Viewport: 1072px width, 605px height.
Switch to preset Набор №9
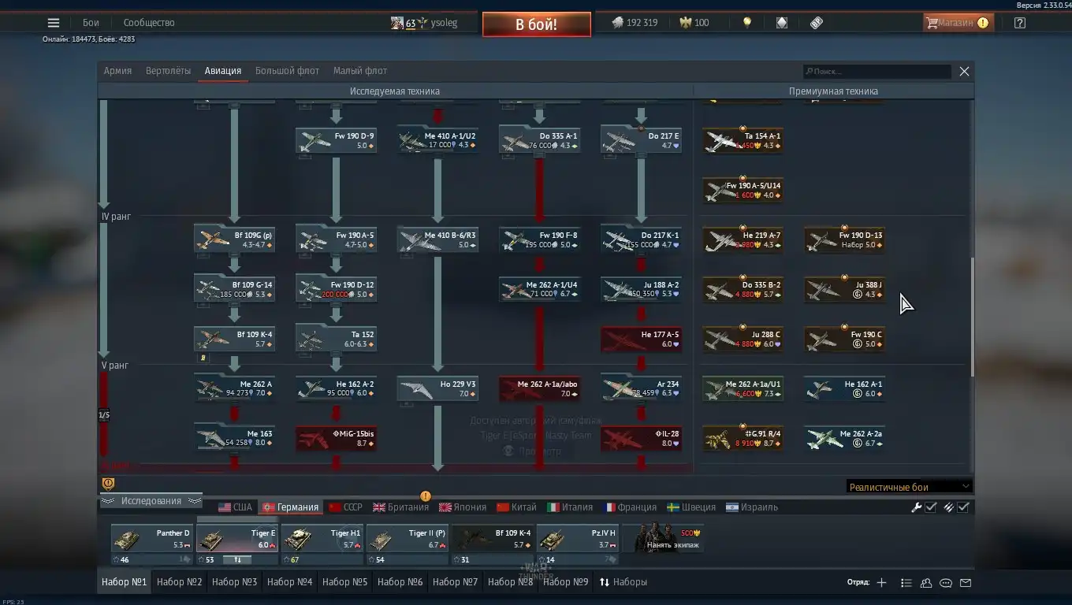click(566, 582)
